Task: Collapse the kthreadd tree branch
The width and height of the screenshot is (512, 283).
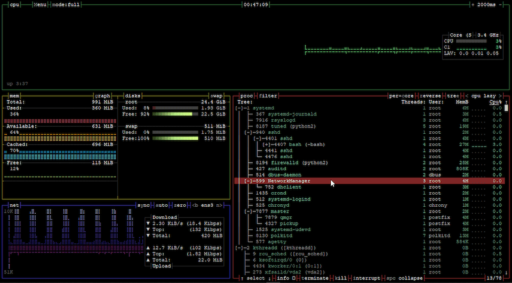Action: pos(239,248)
